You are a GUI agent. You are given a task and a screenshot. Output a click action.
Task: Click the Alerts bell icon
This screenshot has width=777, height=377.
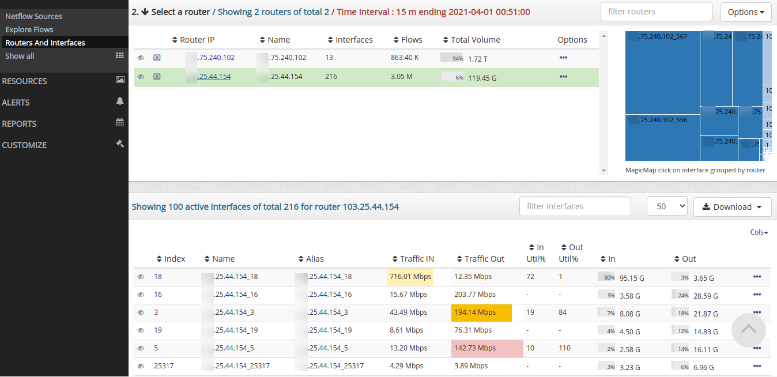click(x=120, y=101)
